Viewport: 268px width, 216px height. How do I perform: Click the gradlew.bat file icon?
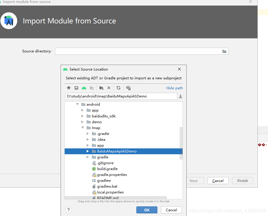click(94, 186)
